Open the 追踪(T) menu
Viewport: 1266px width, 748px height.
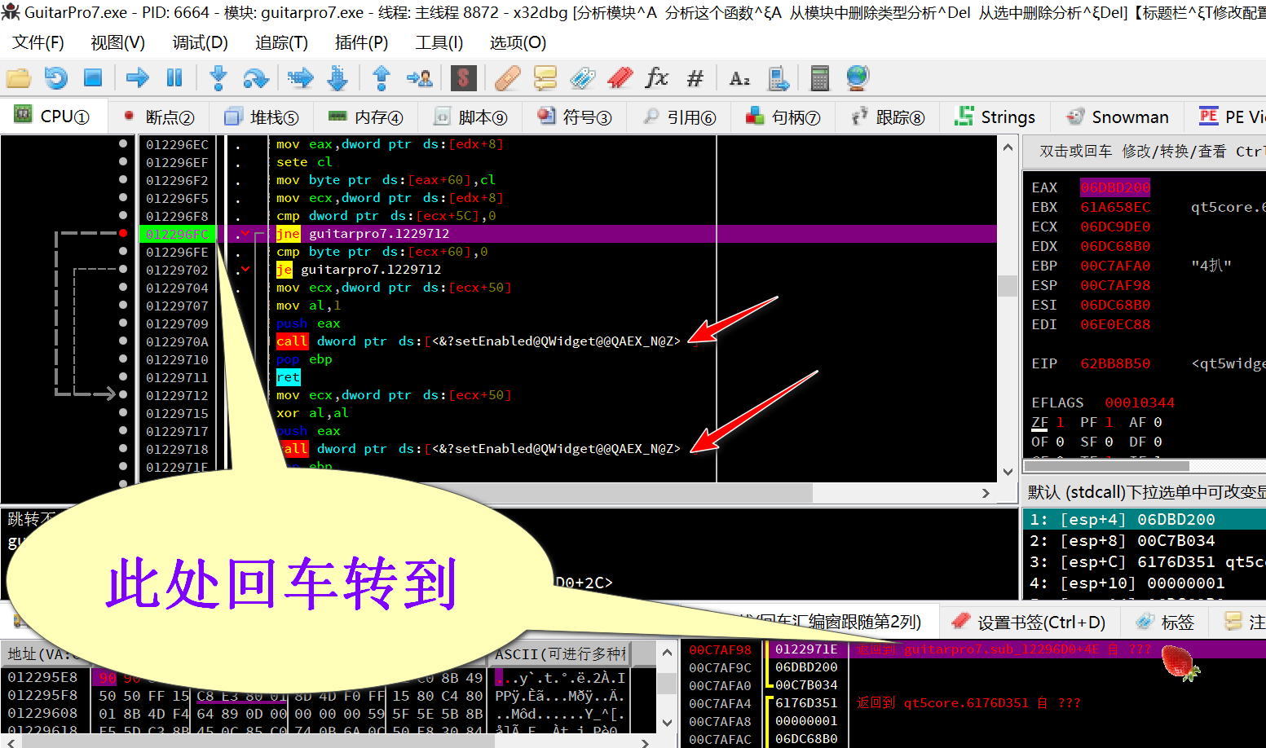click(281, 42)
